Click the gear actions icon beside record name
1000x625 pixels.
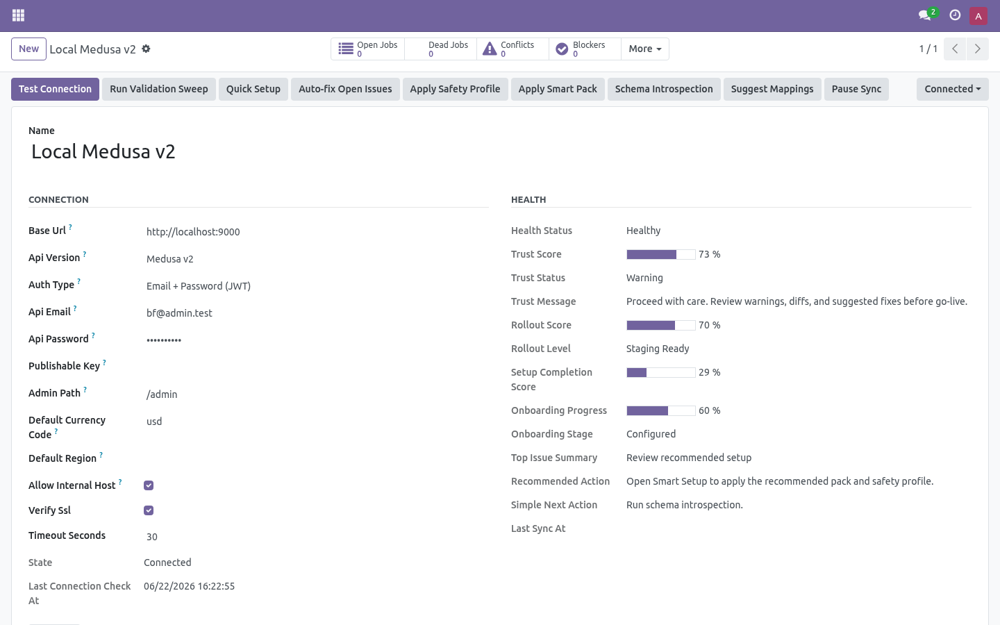pos(146,49)
